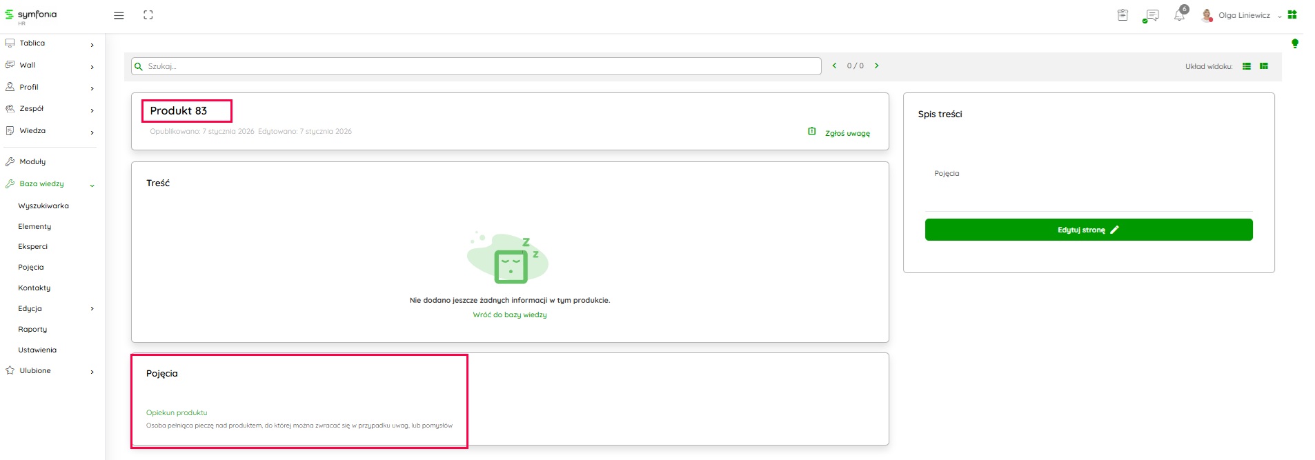The width and height of the screenshot is (1315, 460).
Task: Switch to side panel view layout
Action: coord(1264,66)
